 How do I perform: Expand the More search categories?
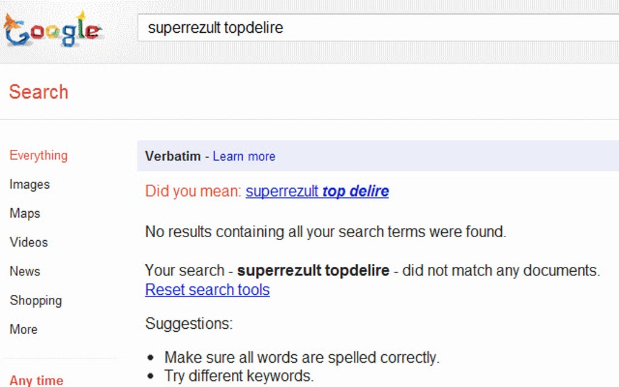click(24, 329)
